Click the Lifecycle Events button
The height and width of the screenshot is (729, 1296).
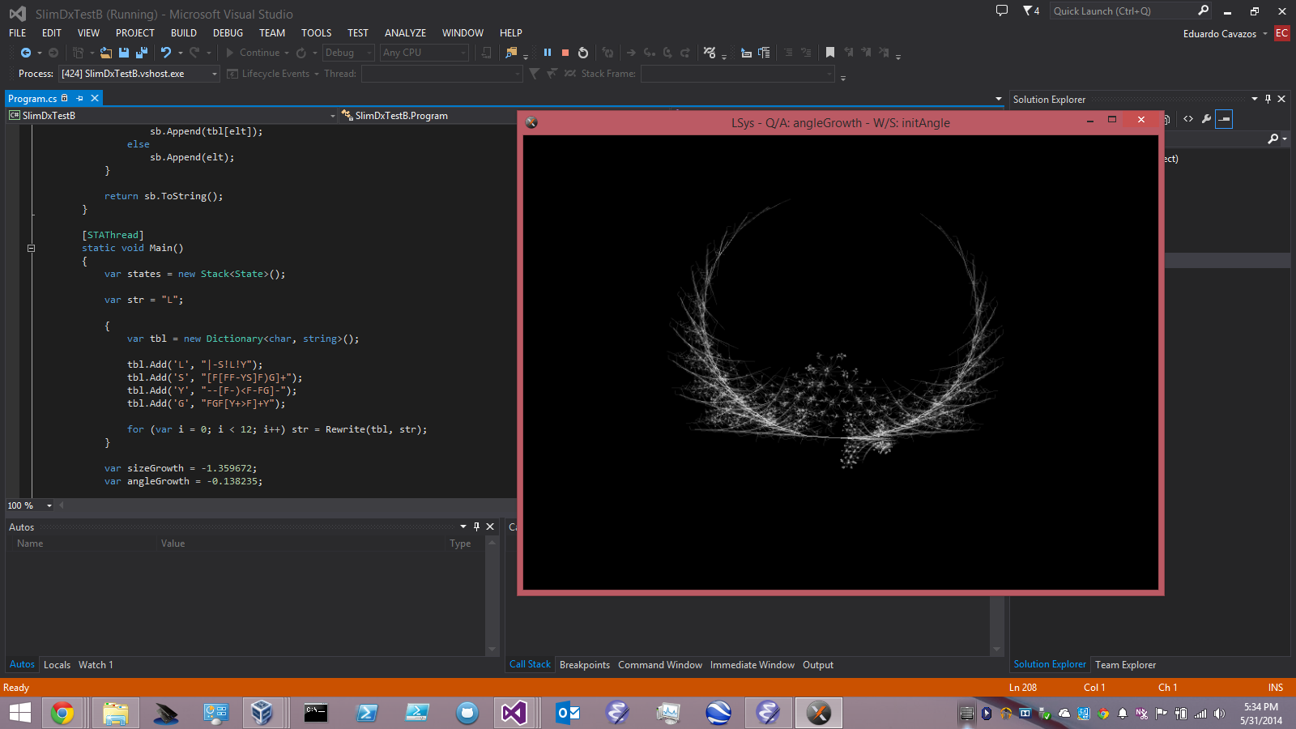pos(269,74)
